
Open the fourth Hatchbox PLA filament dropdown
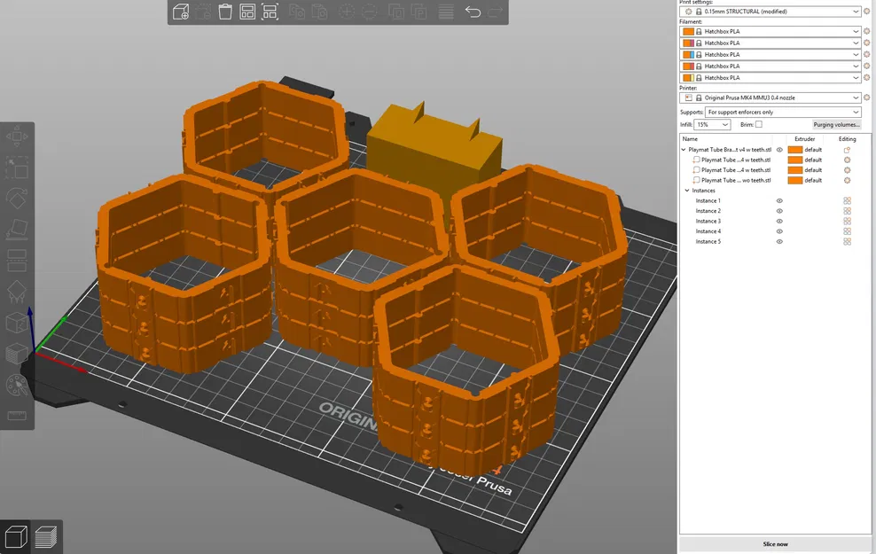pos(770,66)
